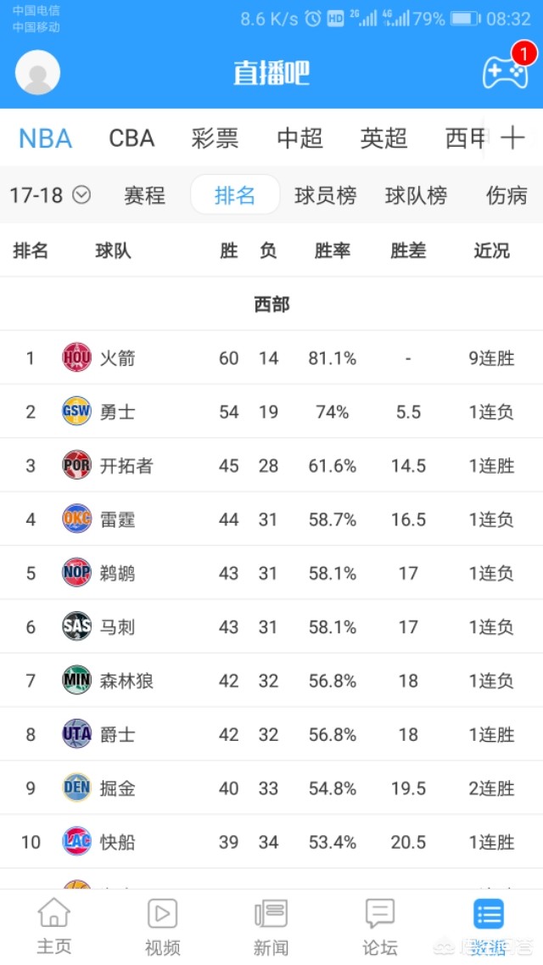The image size is (543, 965).
Task: Open the 伤病 injuries tab
Action: click(x=507, y=195)
